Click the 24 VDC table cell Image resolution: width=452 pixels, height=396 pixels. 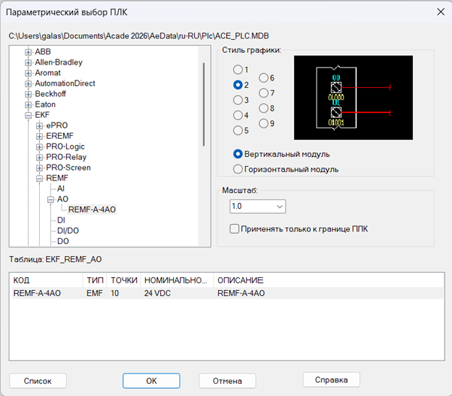(x=157, y=293)
